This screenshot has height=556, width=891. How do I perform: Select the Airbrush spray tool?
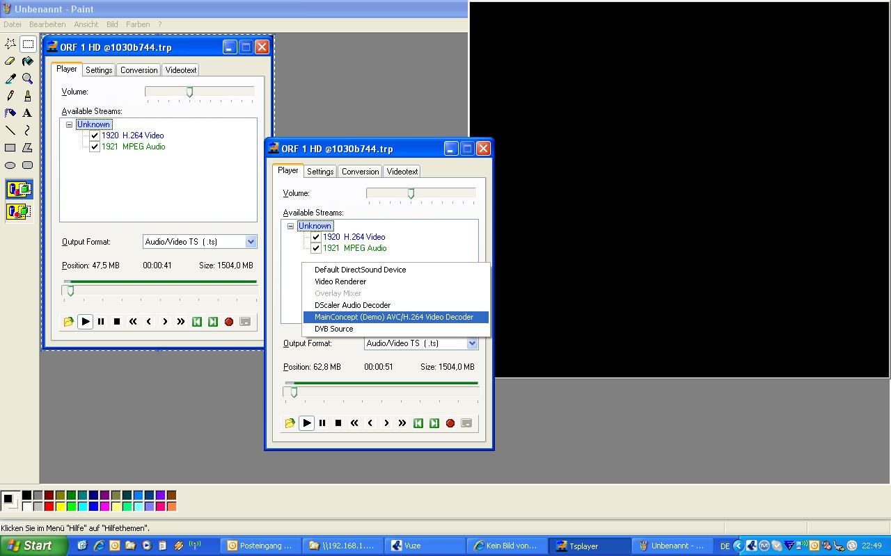[x=10, y=113]
